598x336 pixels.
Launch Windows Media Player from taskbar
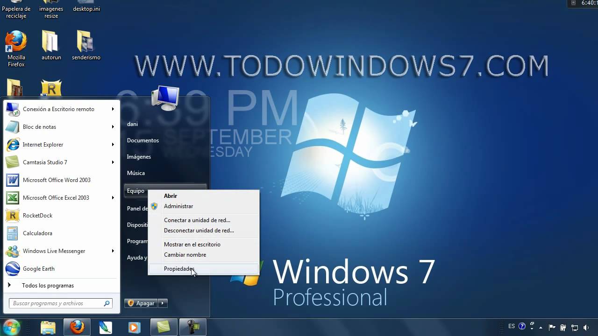click(x=135, y=327)
